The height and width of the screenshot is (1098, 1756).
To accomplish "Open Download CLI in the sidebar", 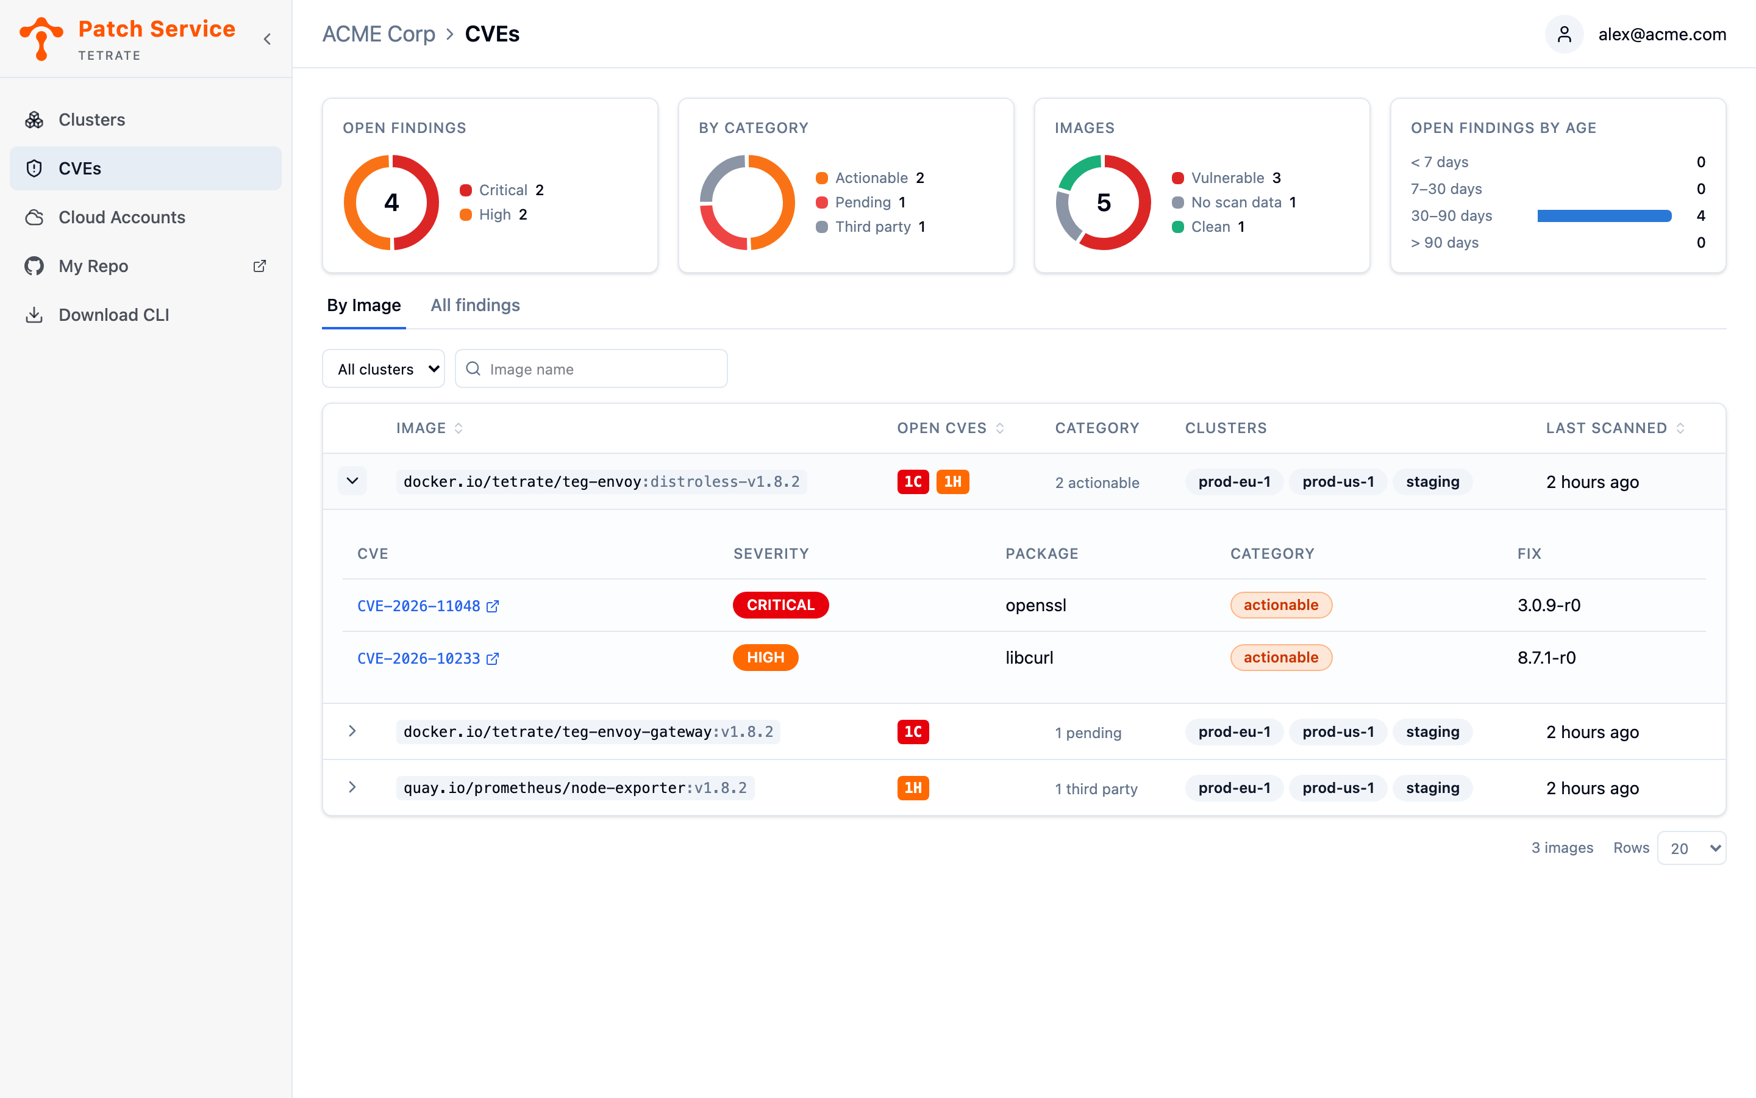I will click(x=145, y=314).
